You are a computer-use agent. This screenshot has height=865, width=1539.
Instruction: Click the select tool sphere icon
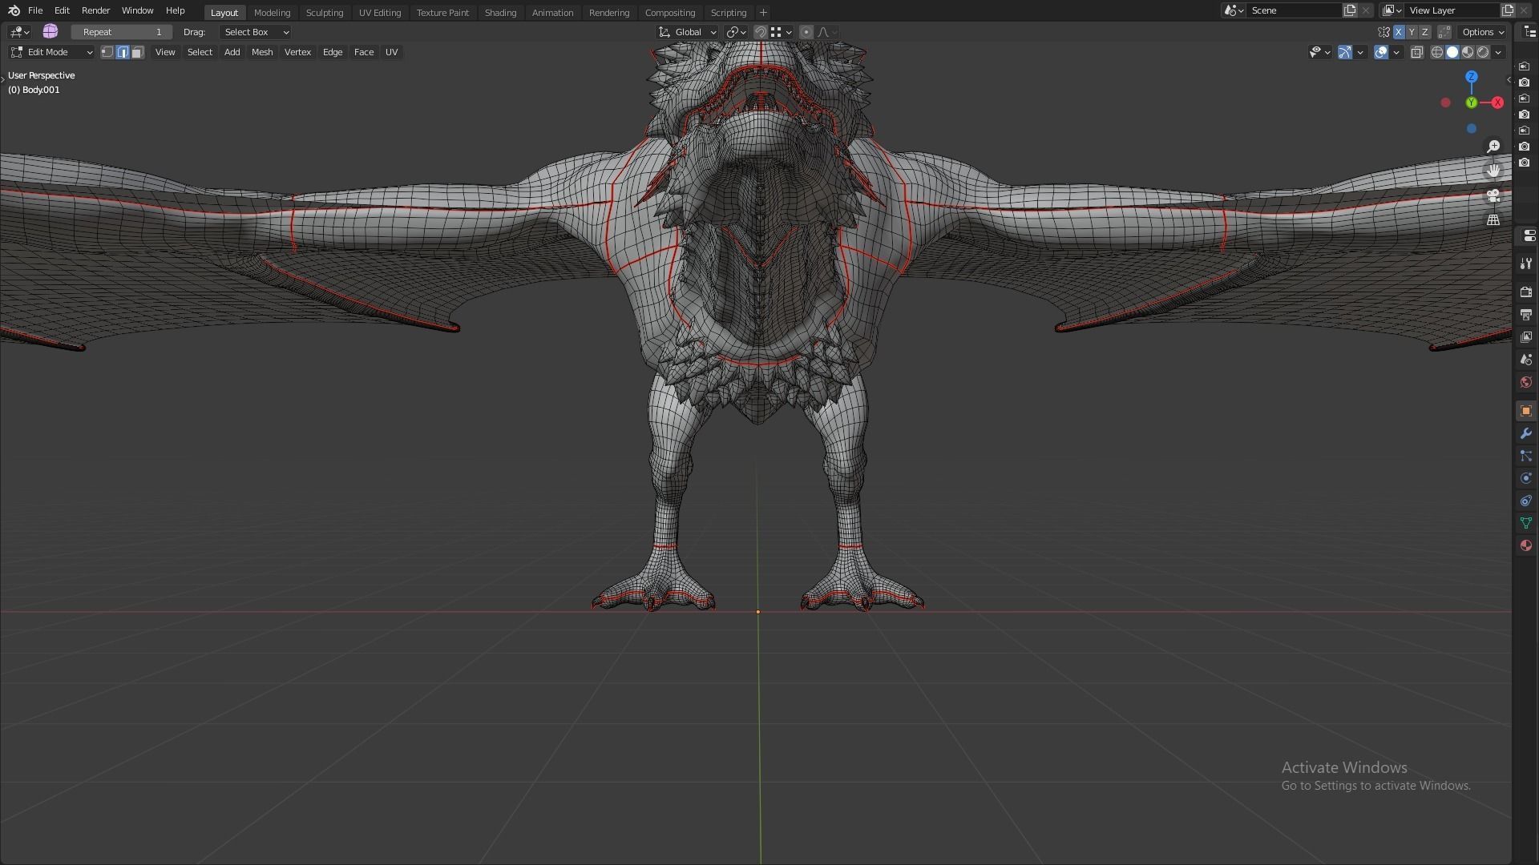pyautogui.click(x=50, y=31)
